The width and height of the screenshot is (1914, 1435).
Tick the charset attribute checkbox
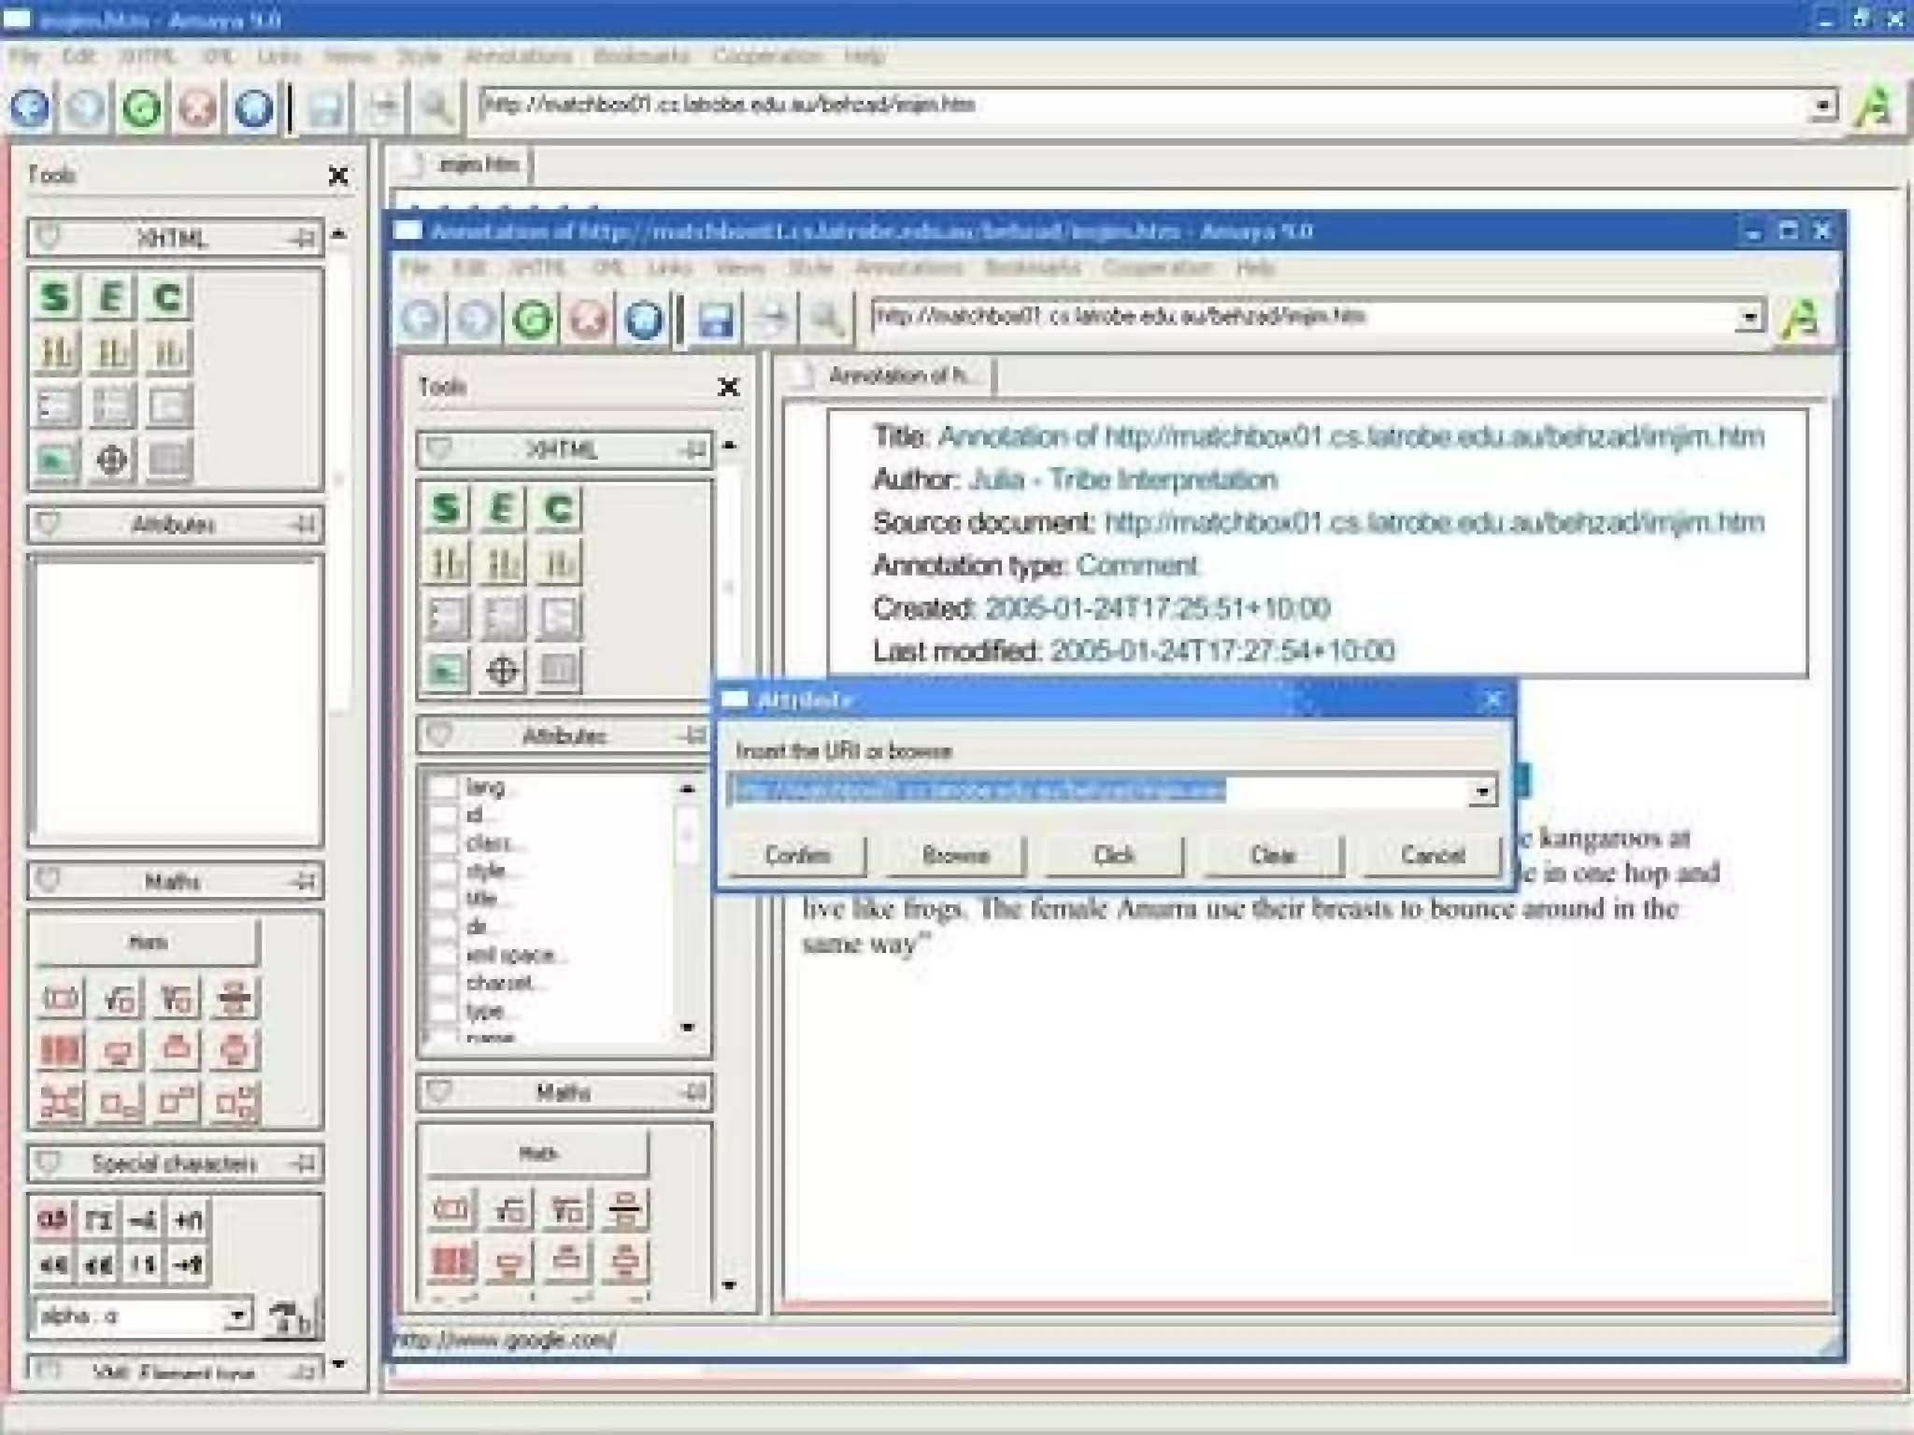443,983
